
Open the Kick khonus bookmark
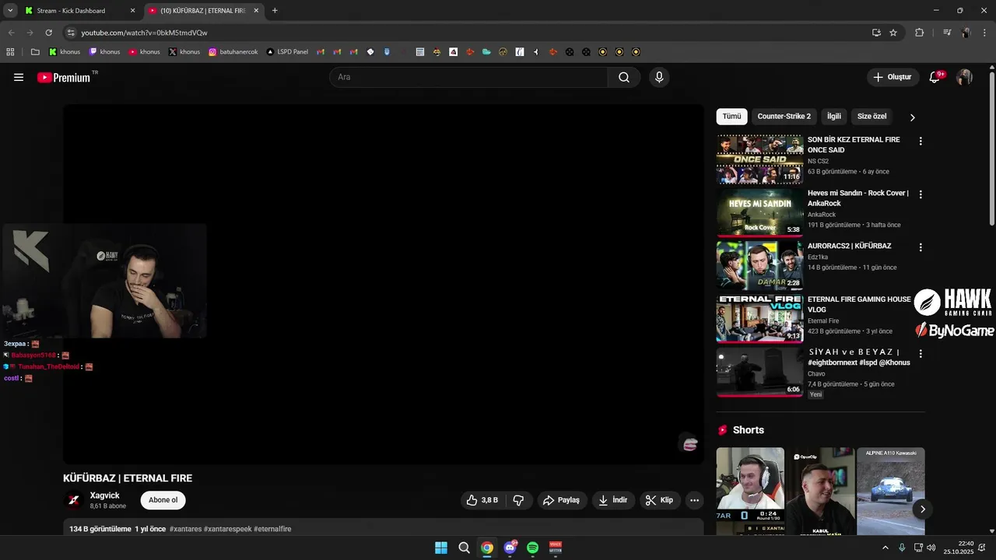65,52
